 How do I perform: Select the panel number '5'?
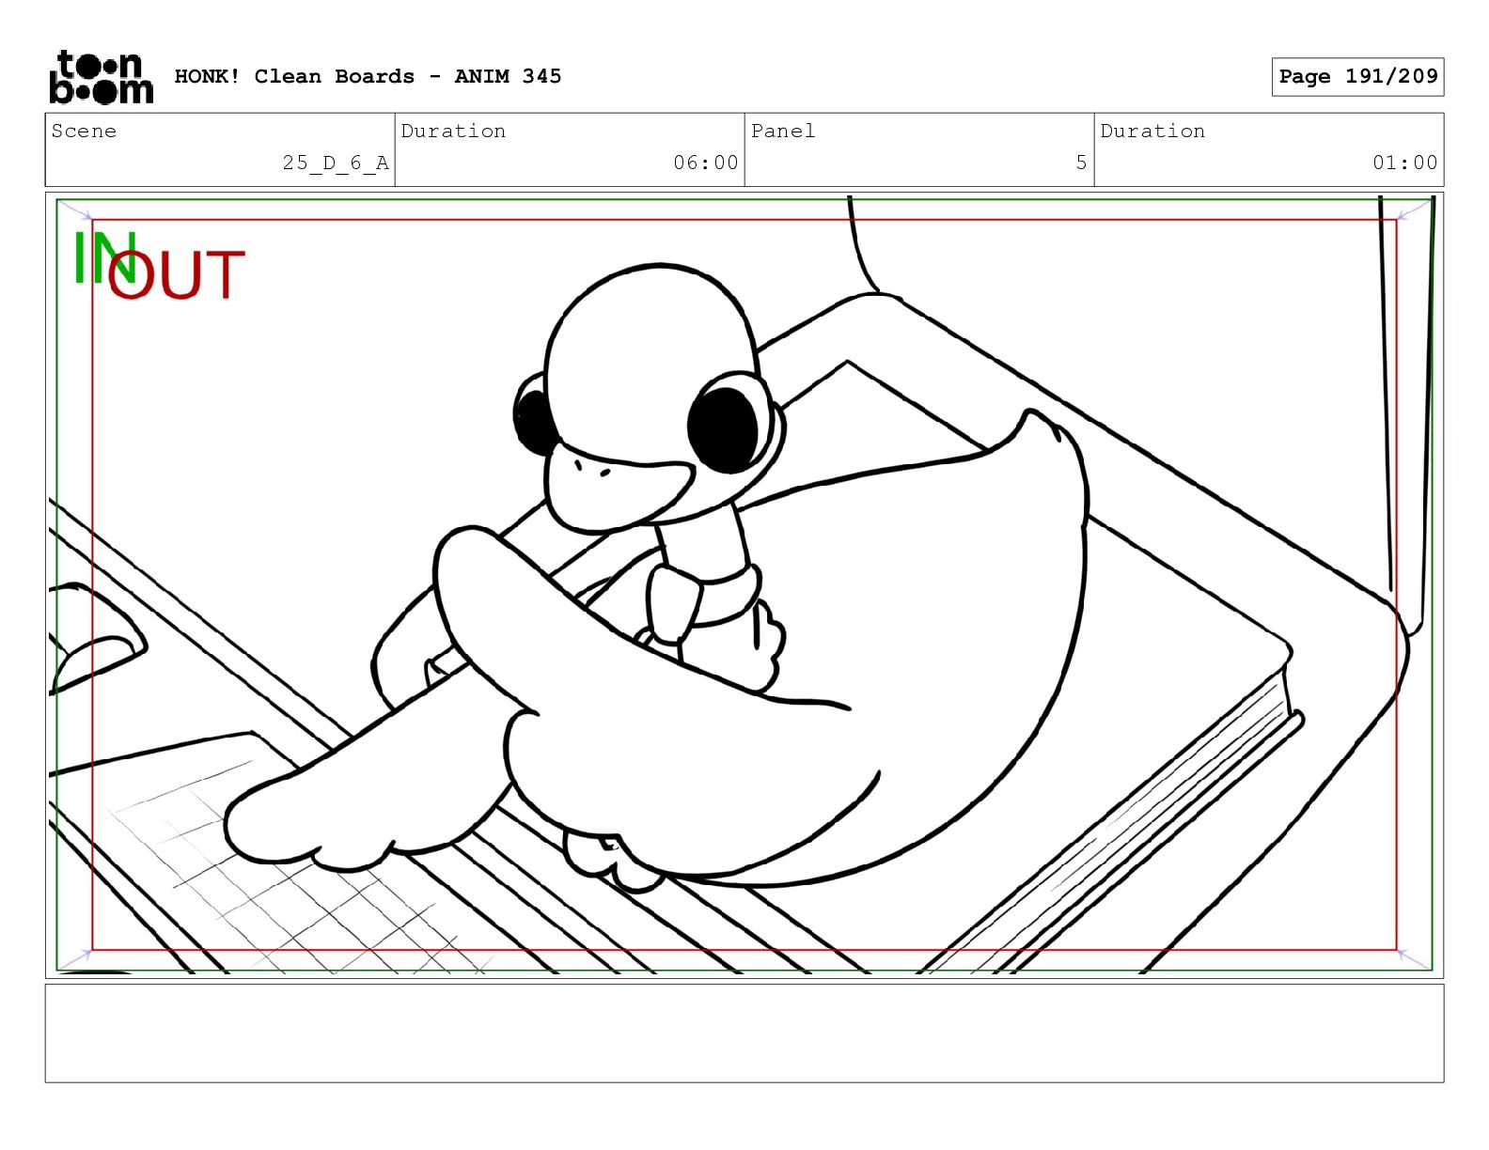[x=1081, y=163]
